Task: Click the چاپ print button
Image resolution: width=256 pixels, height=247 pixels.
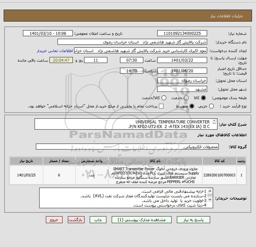Action: coord(98,220)
